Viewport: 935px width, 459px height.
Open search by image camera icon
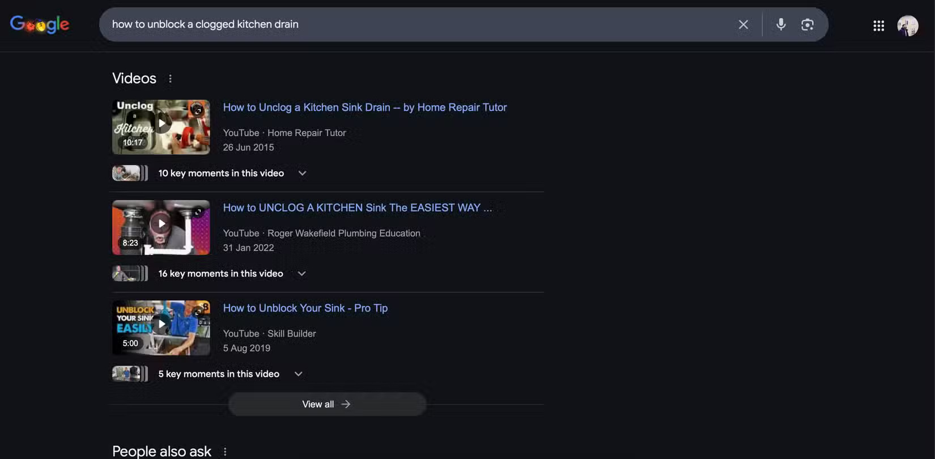[x=807, y=24]
